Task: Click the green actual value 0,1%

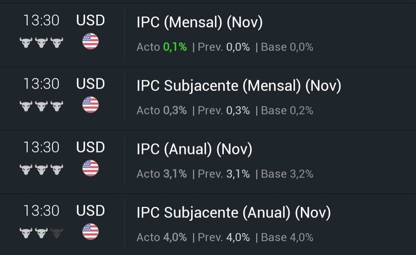Action: point(175,47)
